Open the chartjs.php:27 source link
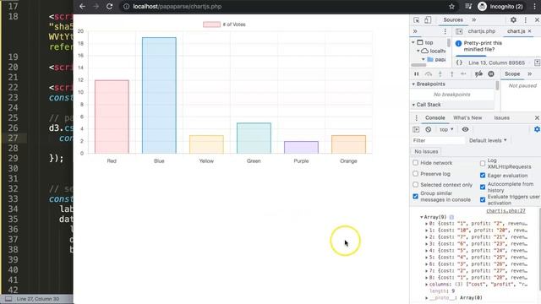Viewport: 541px width, 304px height. point(505,211)
